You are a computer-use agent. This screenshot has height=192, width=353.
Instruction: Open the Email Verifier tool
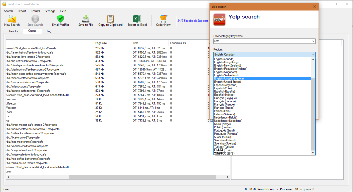(60, 19)
